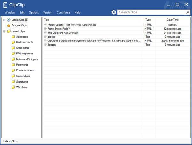The width and height of the screenshot is (192, 145).
Task: Click the Saved Clips folder icon
Action: click(9, 31)
